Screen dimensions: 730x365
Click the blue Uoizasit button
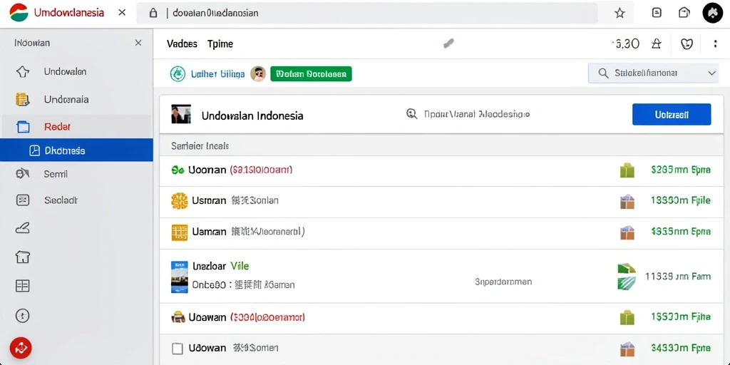pyautogui.click(x=672, y=115)
